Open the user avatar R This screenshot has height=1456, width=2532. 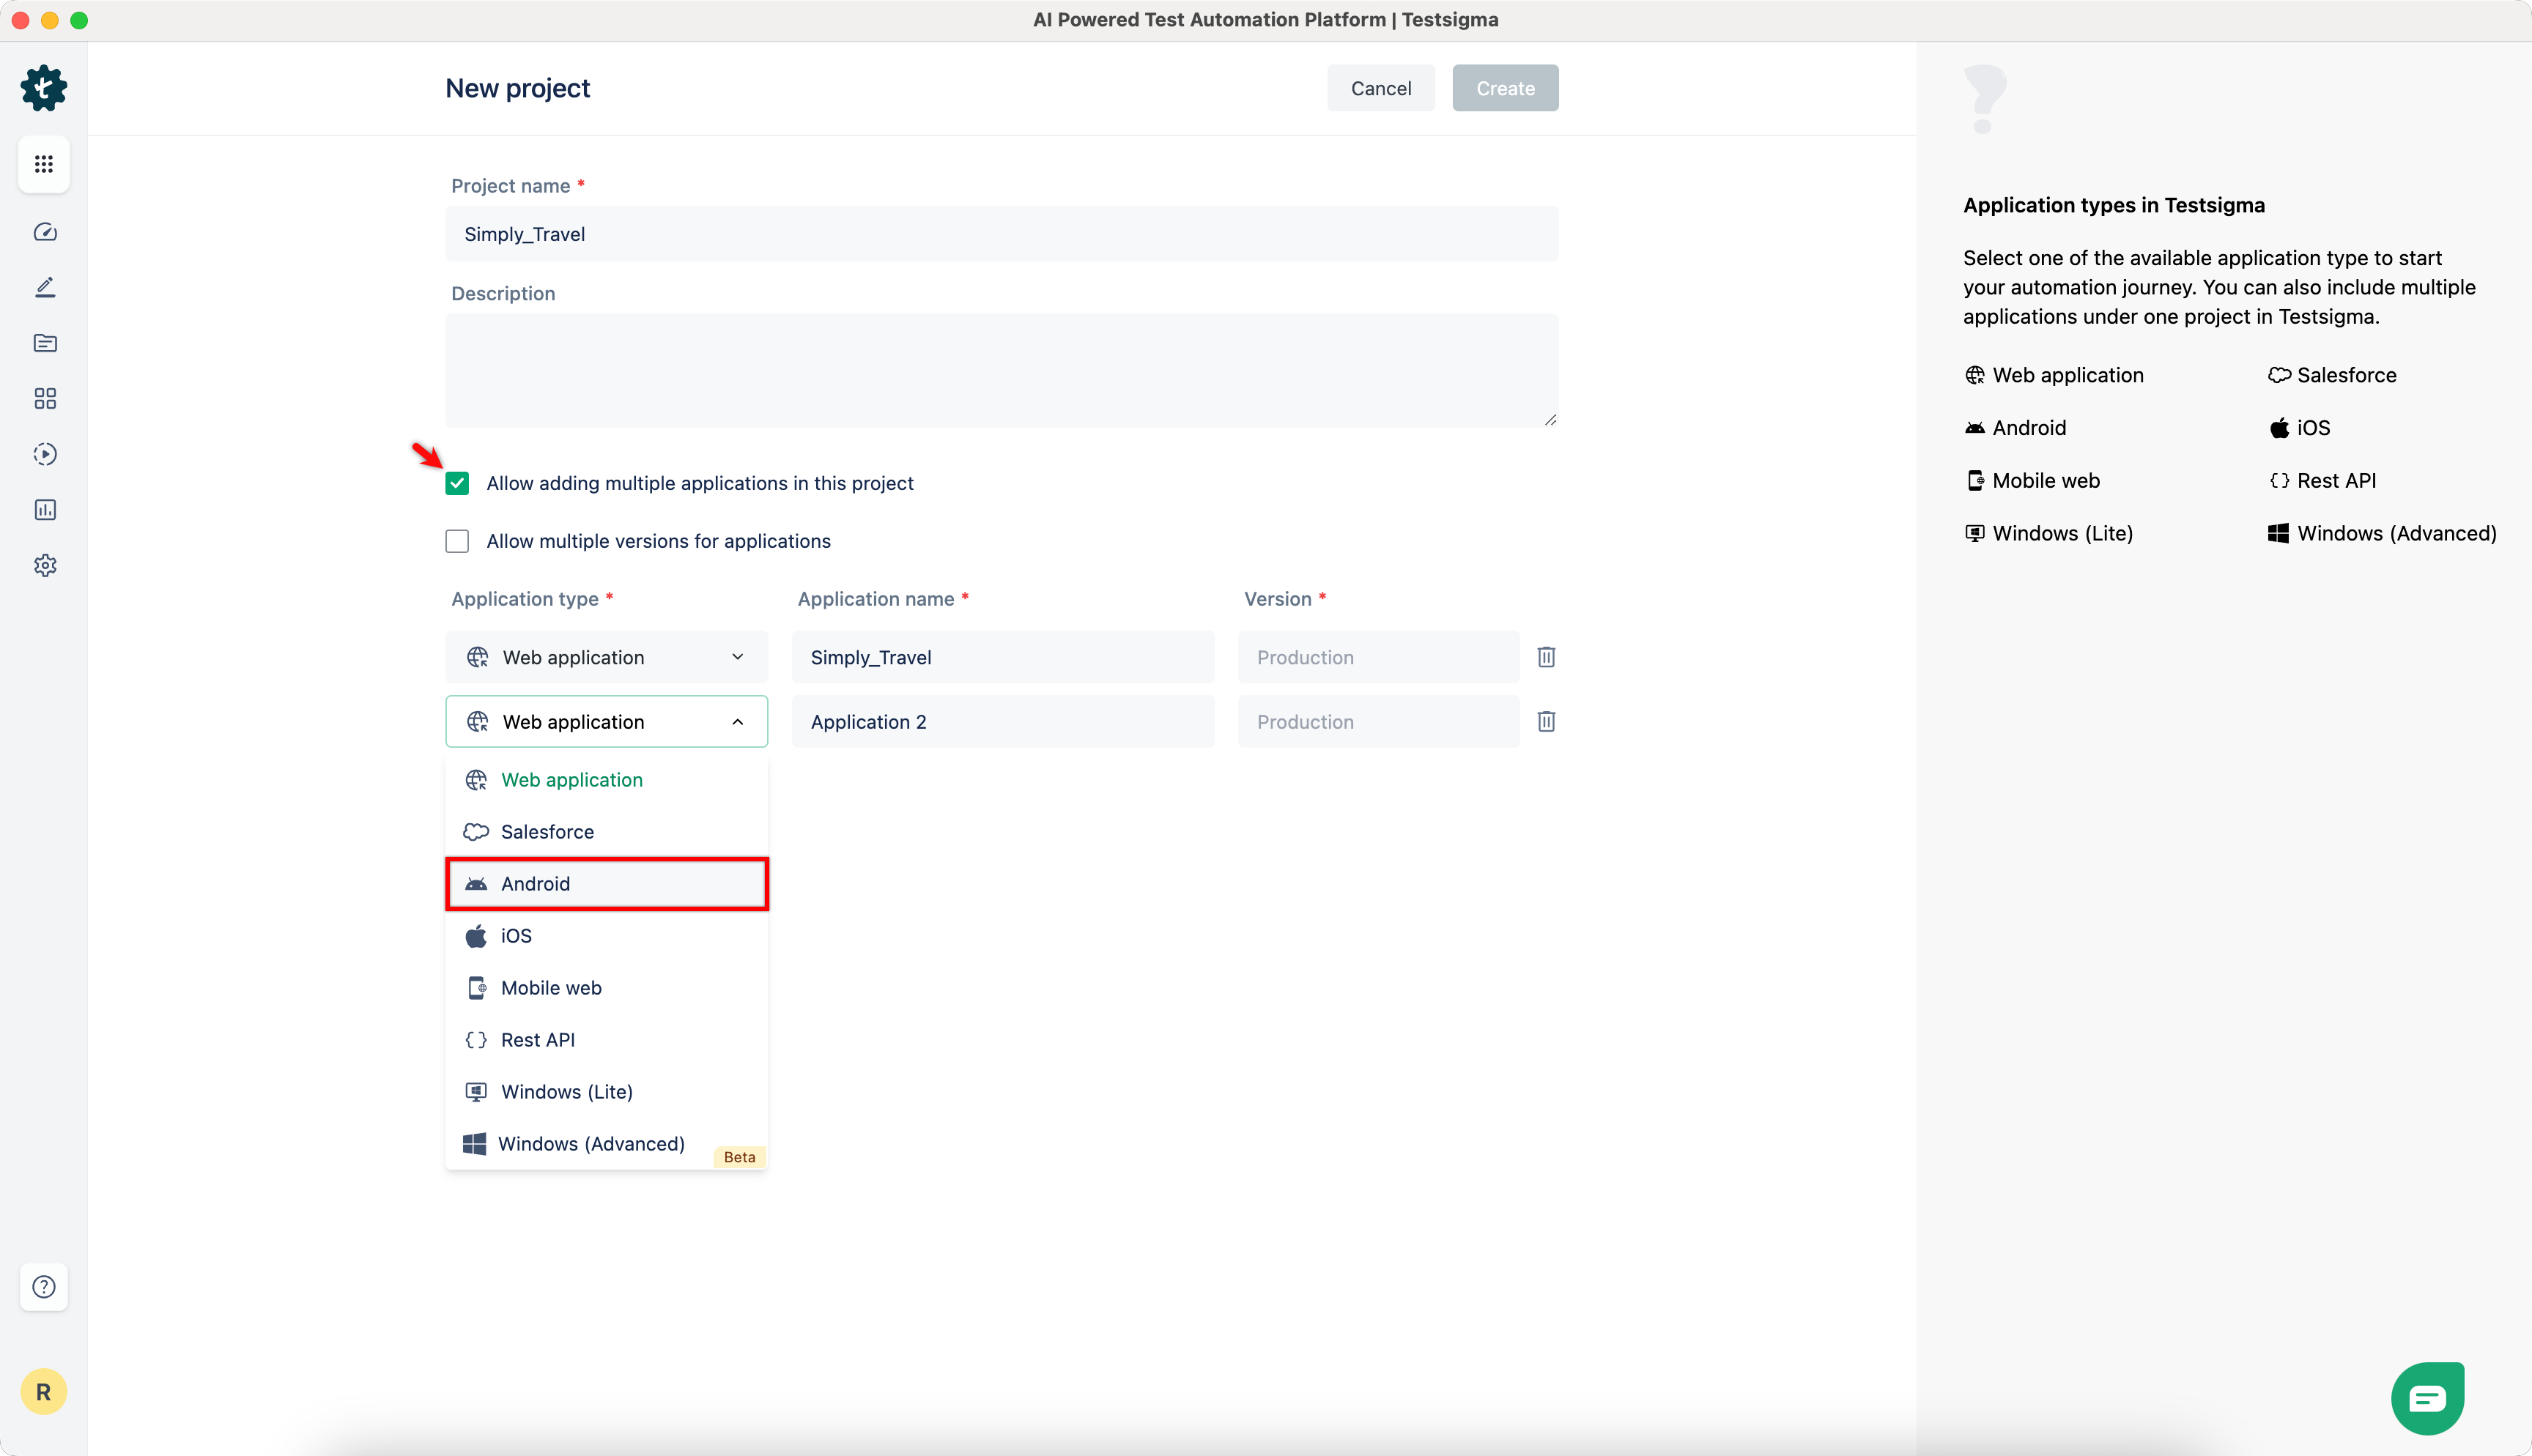pyautogui.click(x=44, y=1392)
